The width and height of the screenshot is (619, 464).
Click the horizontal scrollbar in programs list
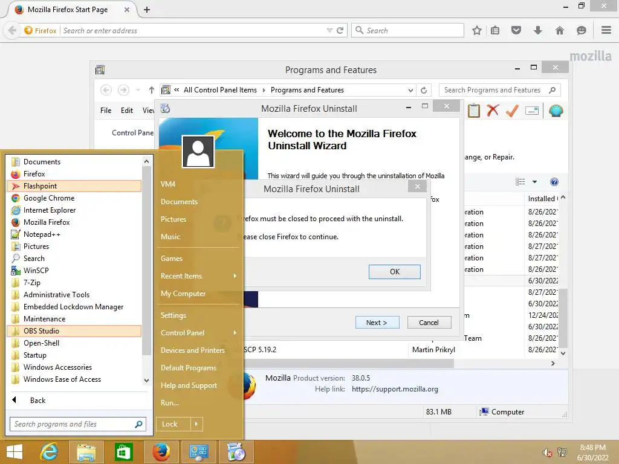tap(349, 363)
